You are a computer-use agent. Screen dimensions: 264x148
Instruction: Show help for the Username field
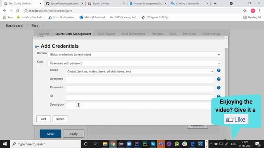[219, 79]
